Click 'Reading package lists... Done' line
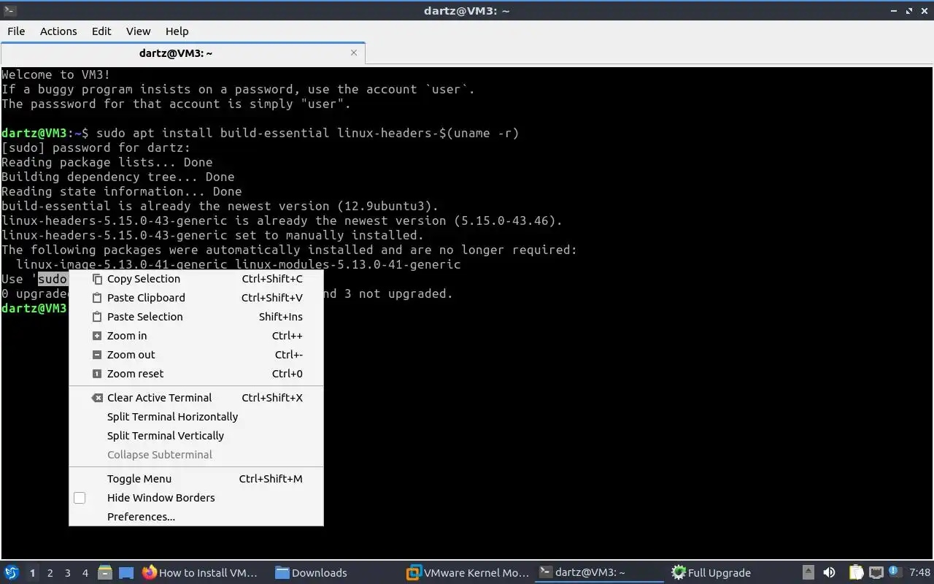 point(107,162)
